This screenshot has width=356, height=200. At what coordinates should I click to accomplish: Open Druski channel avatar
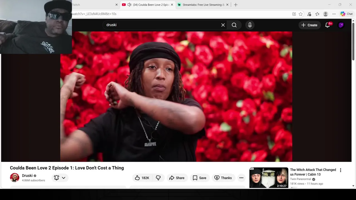tap(14, 177)
